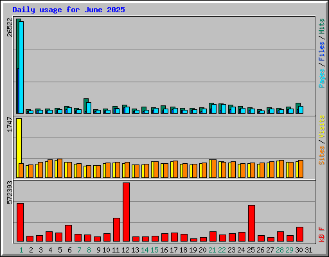
Task: Click day label 26 on the x-axis
Action: tap(260, 250)
